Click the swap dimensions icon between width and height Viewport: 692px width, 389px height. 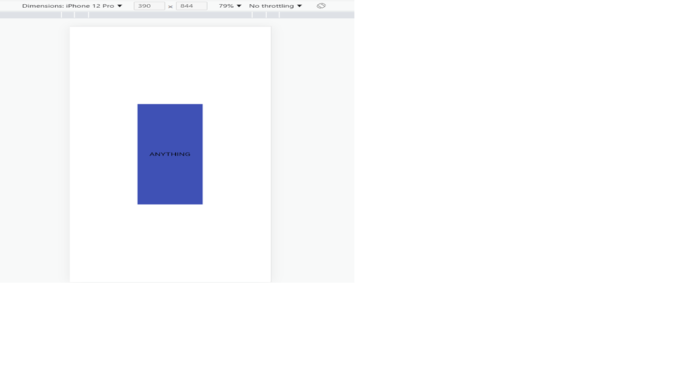tap(170, 5)
